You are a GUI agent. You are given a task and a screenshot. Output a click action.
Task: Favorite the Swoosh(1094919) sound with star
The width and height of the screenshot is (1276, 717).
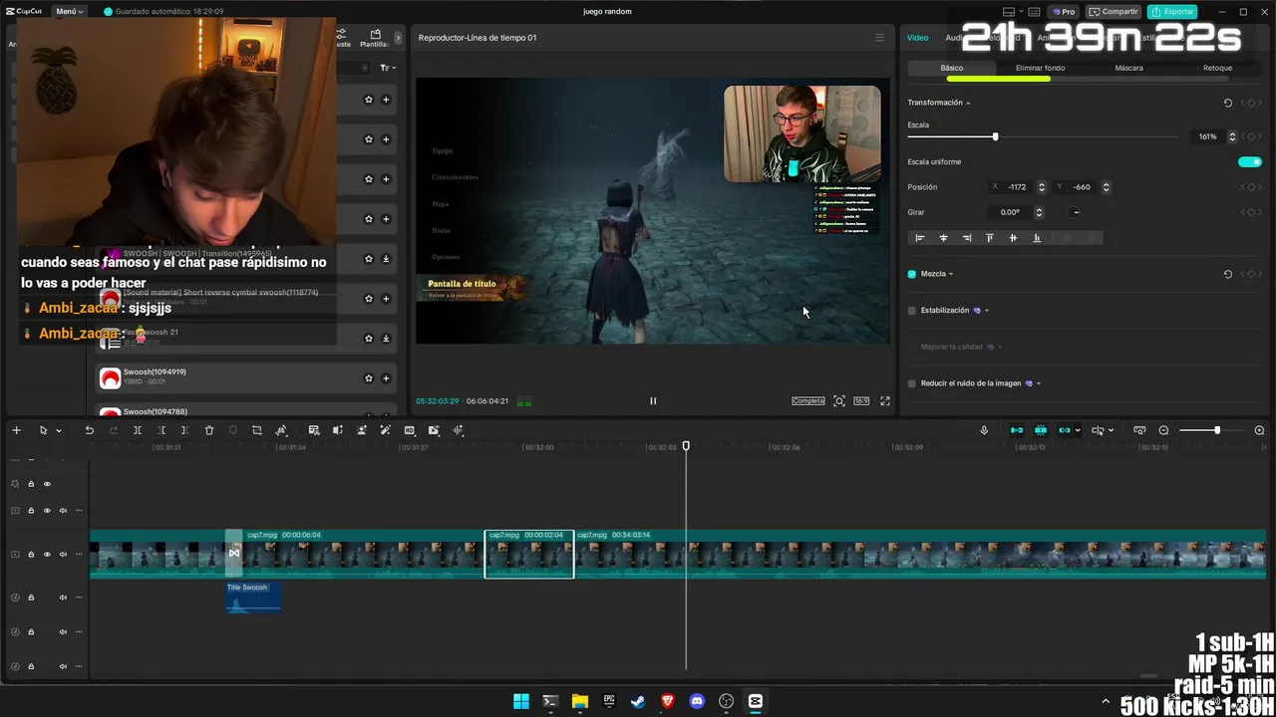(369, 378)
